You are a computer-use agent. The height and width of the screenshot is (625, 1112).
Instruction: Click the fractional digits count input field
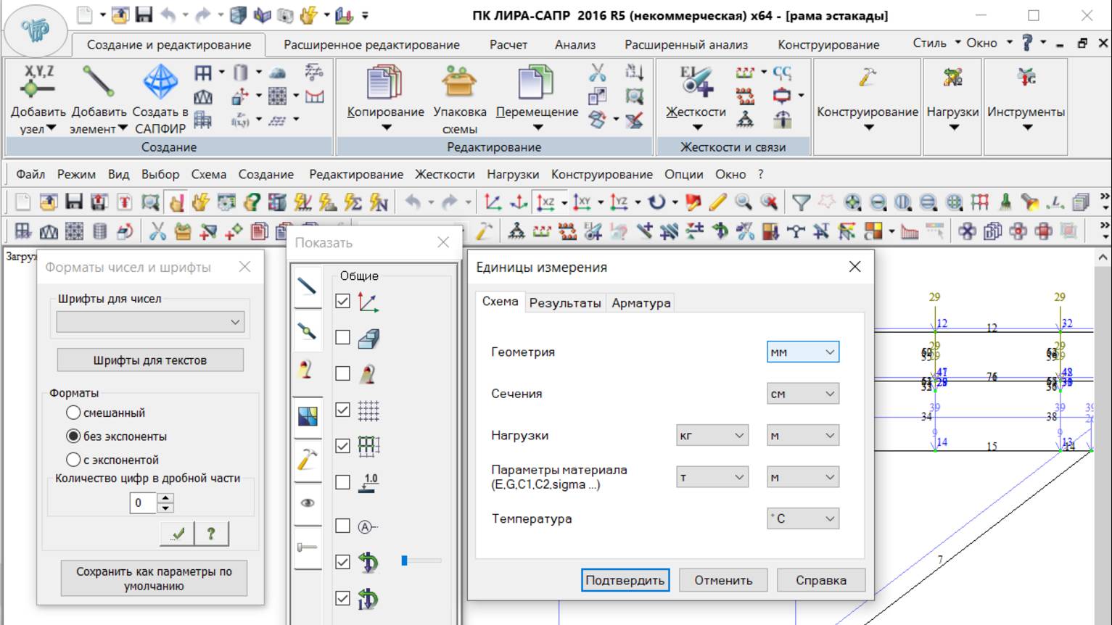coord(144,502)
